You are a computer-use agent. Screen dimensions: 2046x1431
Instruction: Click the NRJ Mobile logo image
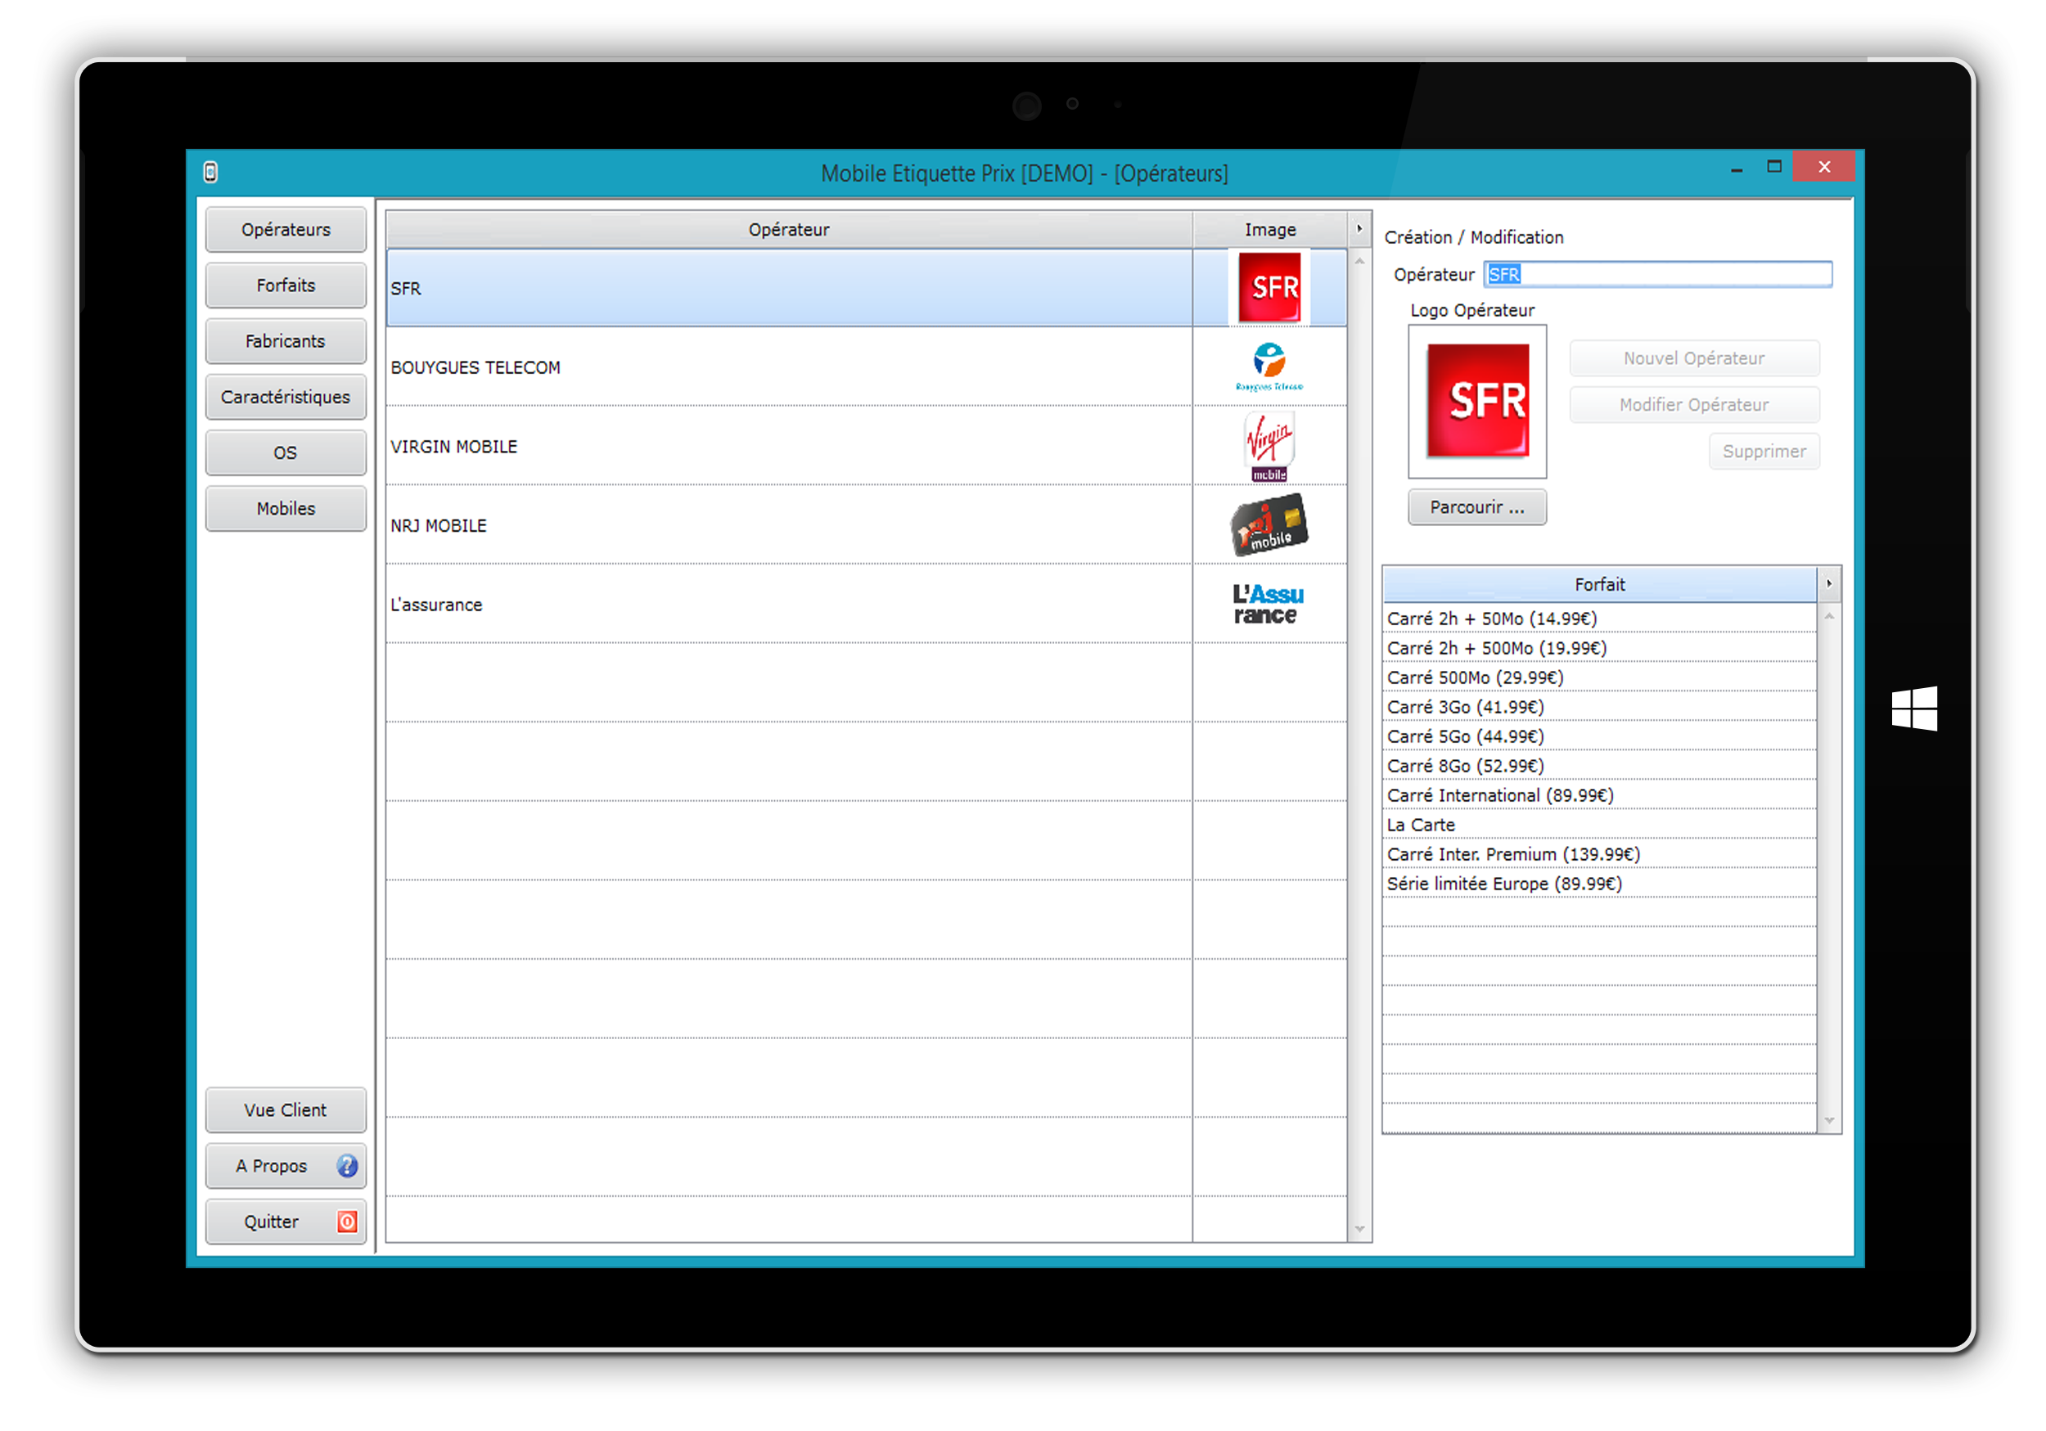(x=1269, y=524)
